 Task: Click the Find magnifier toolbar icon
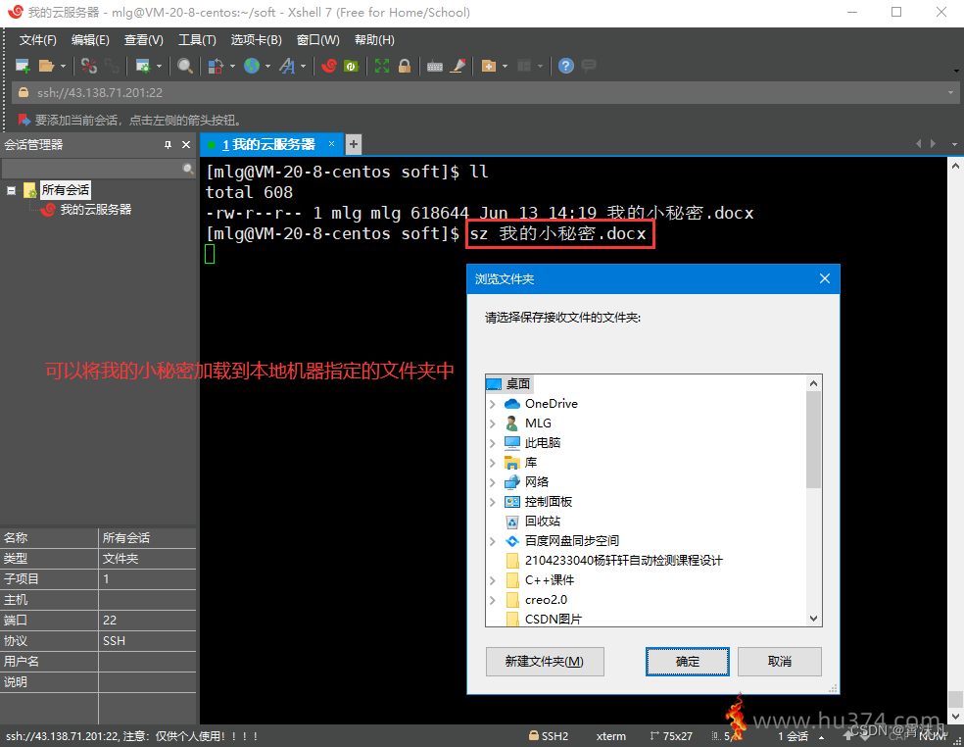click(x=185, y=66)
